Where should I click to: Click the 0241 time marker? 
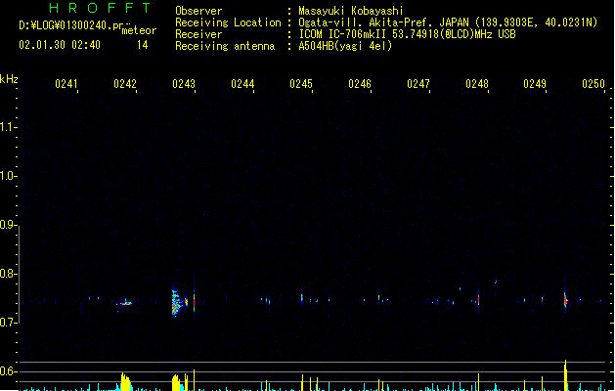coord(66,84)
